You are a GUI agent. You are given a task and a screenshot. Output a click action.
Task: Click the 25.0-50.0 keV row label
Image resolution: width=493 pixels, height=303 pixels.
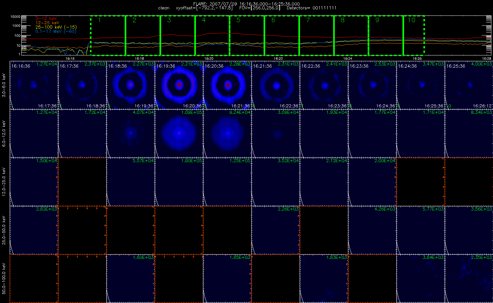tap(4, 230)
